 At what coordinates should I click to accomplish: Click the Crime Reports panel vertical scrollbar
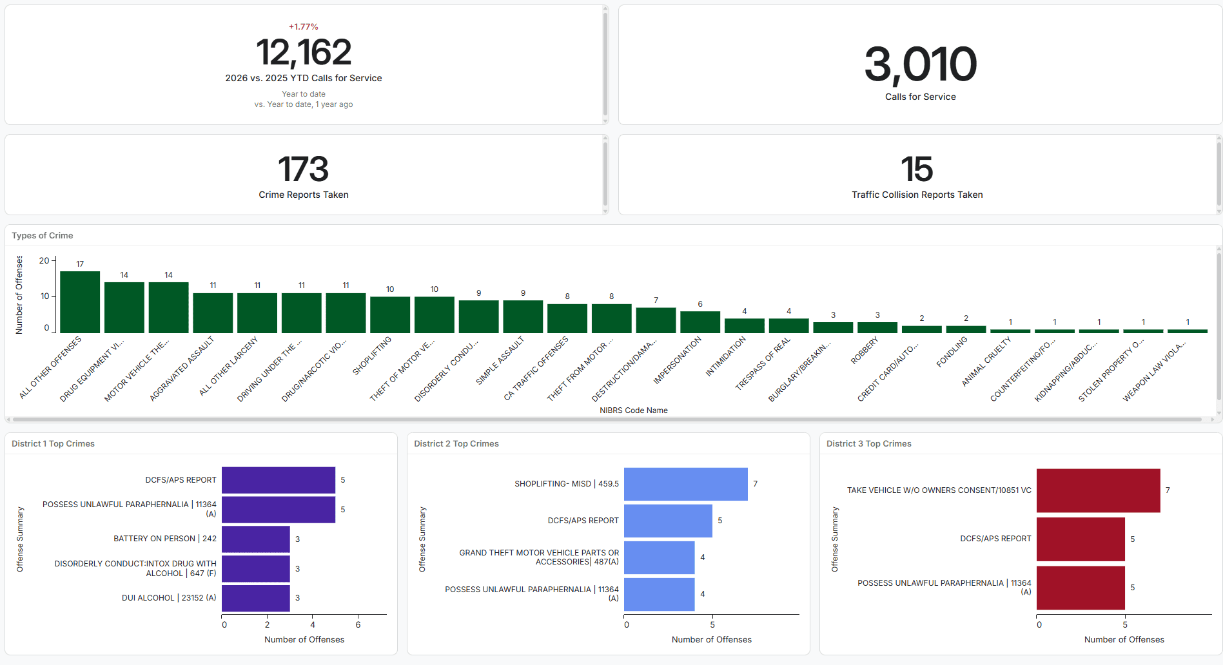(x=605, y=174)
